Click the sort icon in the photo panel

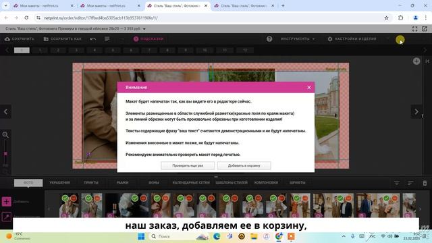(x=410, y=183)
